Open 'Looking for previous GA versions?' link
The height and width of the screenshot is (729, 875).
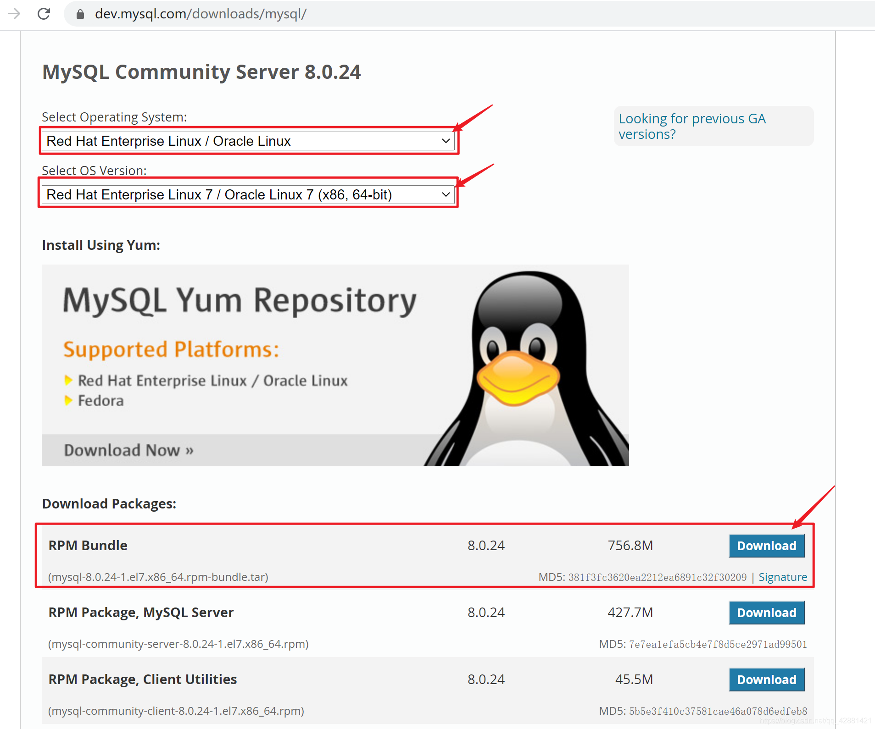click(x=692, y=126)
